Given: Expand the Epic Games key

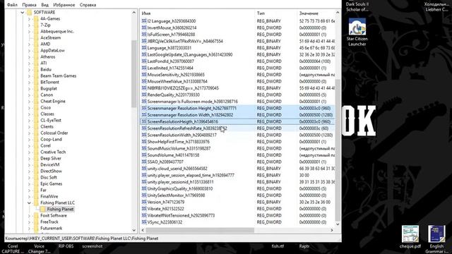Looking at the screenshot, I should pos(29,183).
